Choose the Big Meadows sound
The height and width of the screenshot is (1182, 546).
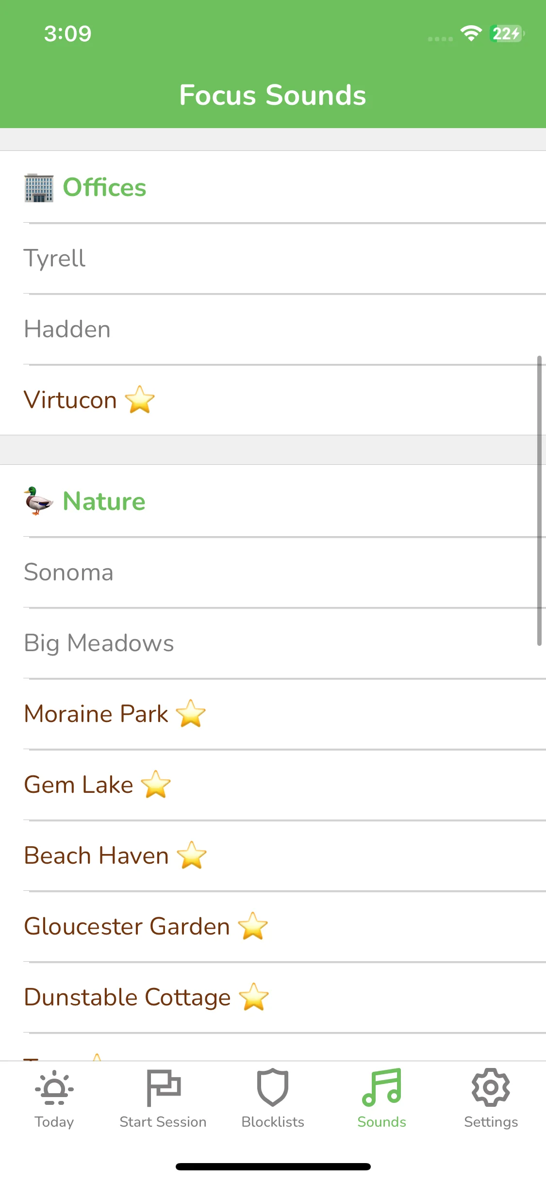click(273, 643)
